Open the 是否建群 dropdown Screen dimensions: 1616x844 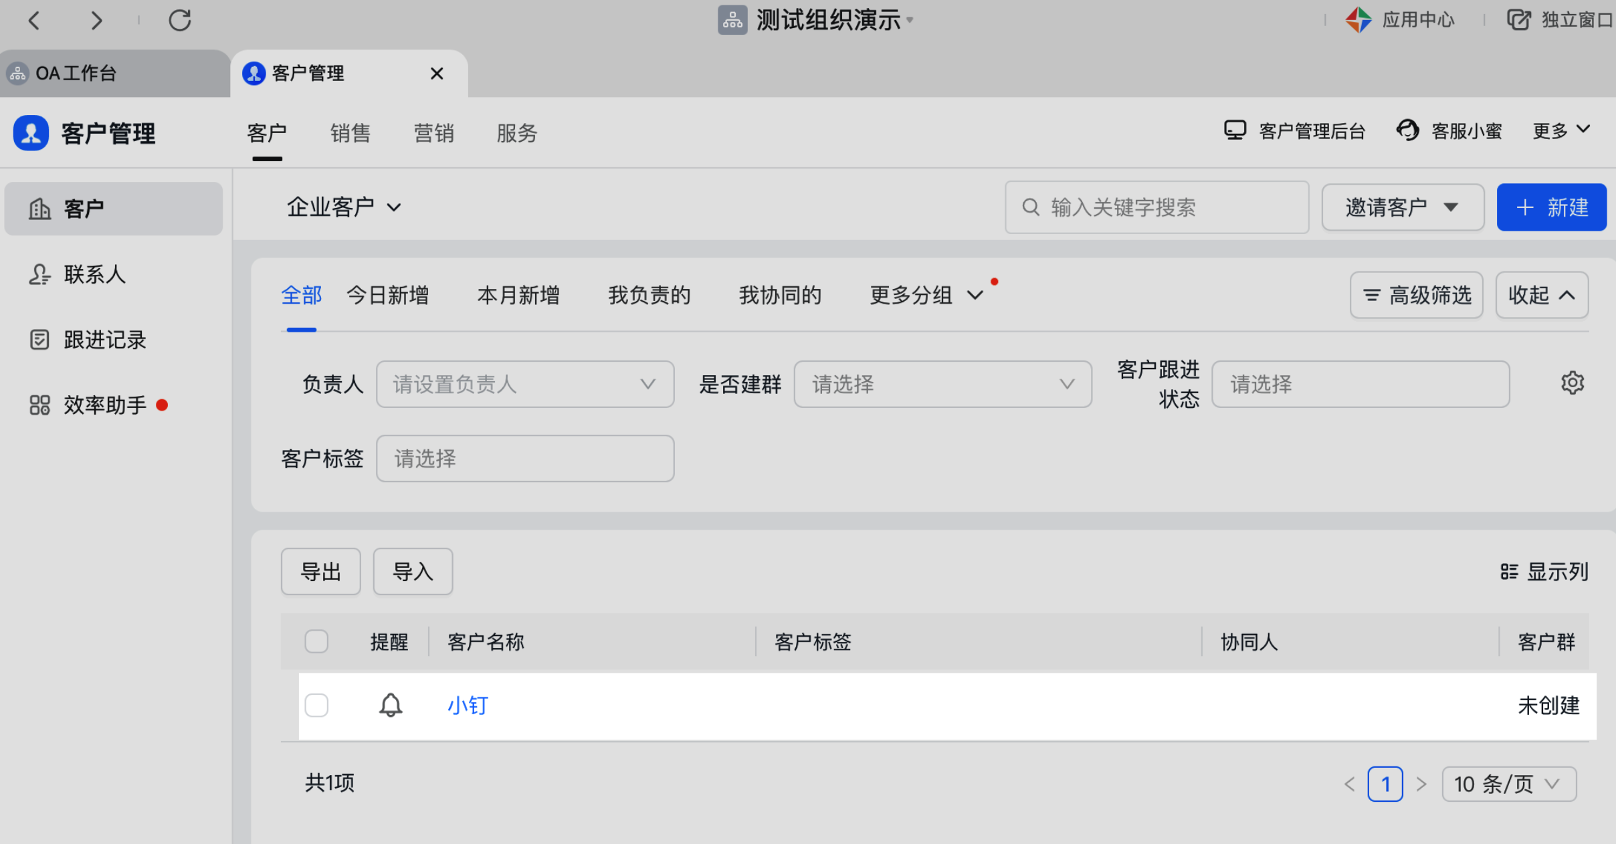[943, 385]
